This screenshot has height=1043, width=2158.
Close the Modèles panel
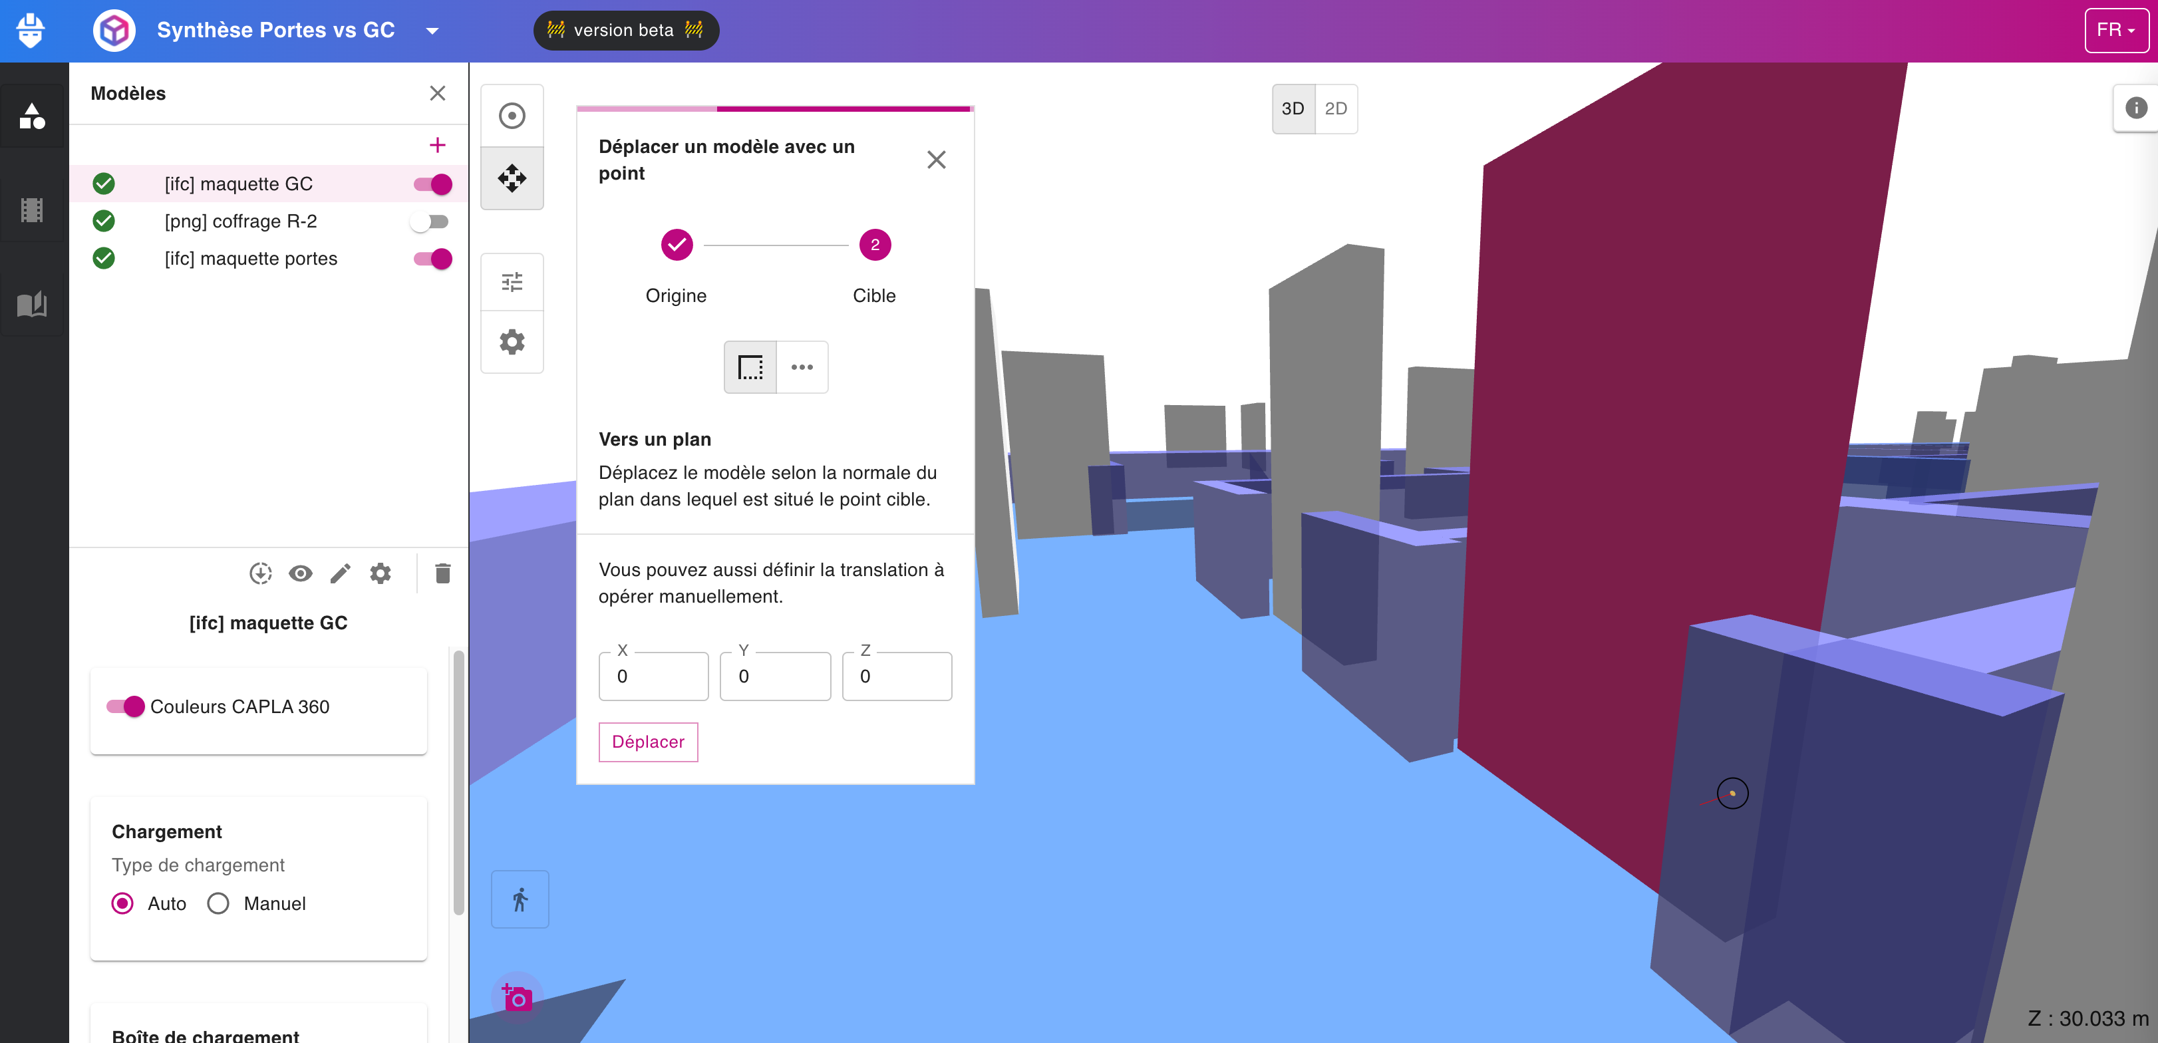(437, 93)
